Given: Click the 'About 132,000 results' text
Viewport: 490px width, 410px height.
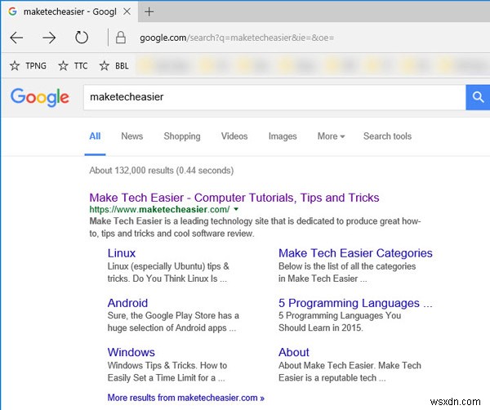Looking at the screenshot, I should [161, 171].
